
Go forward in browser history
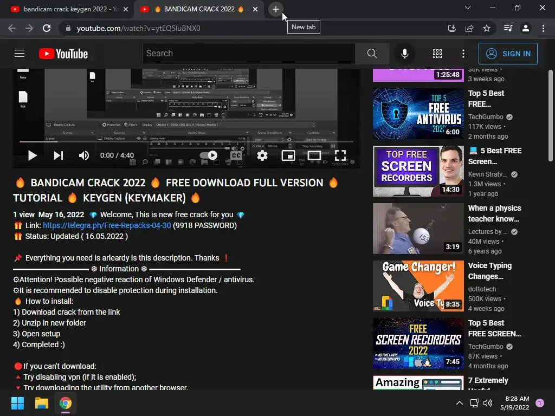pos(29,28)
